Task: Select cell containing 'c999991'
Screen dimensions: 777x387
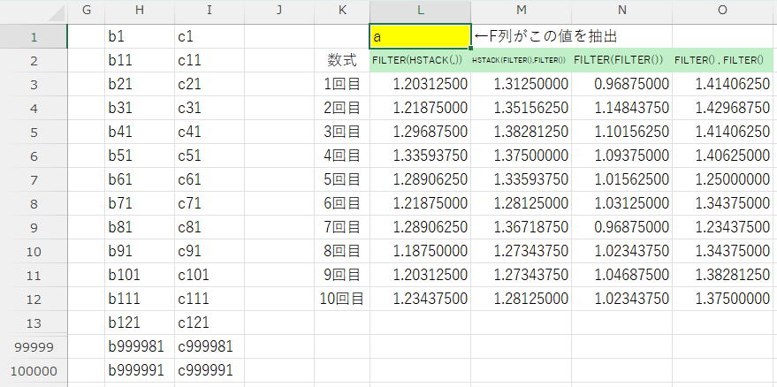Action: point(209,370)
